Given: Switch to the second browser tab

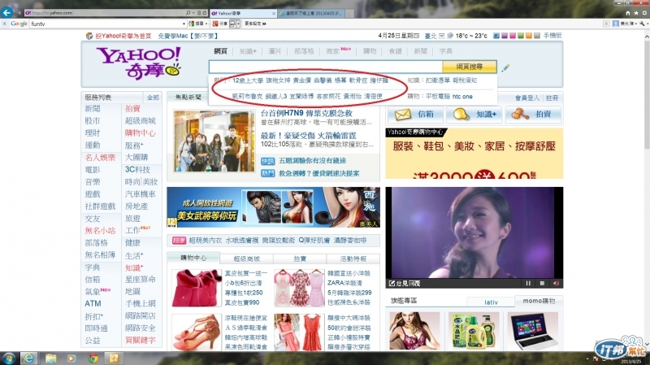Looking at the screenshot, I should [311, 13].
